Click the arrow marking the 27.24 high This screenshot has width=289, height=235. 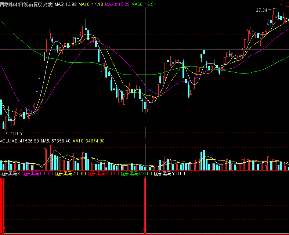pyautogui.click(x=271, y=10)
